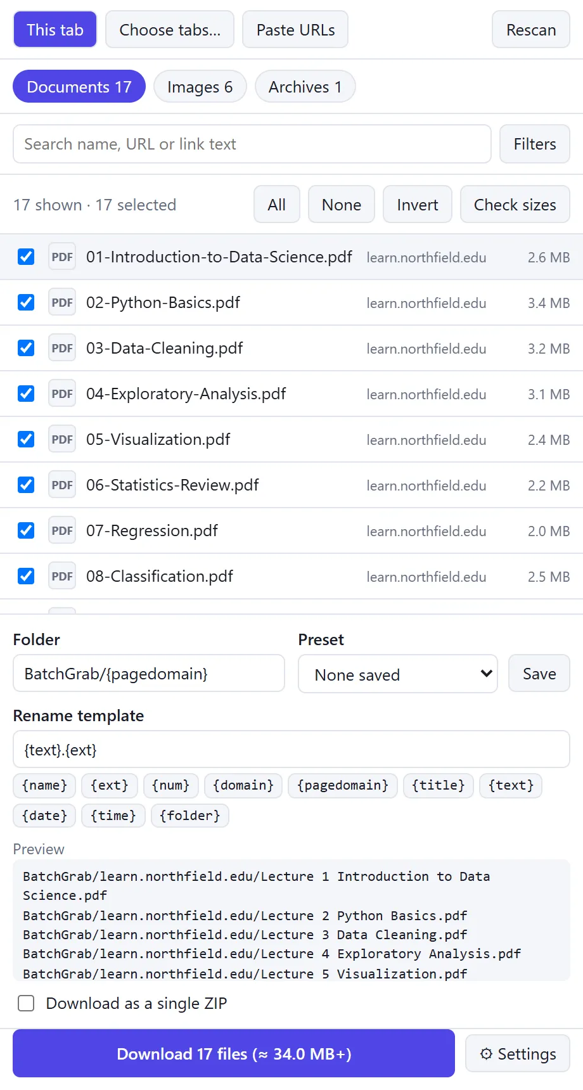Click the PDF icon for 08-Classification.pdf
The image size is (583, 1090).
(x=62, y=576)
